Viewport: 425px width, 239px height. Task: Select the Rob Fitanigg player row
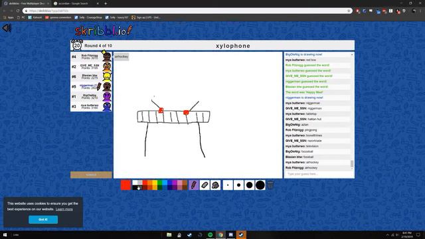tap(91, 56)
